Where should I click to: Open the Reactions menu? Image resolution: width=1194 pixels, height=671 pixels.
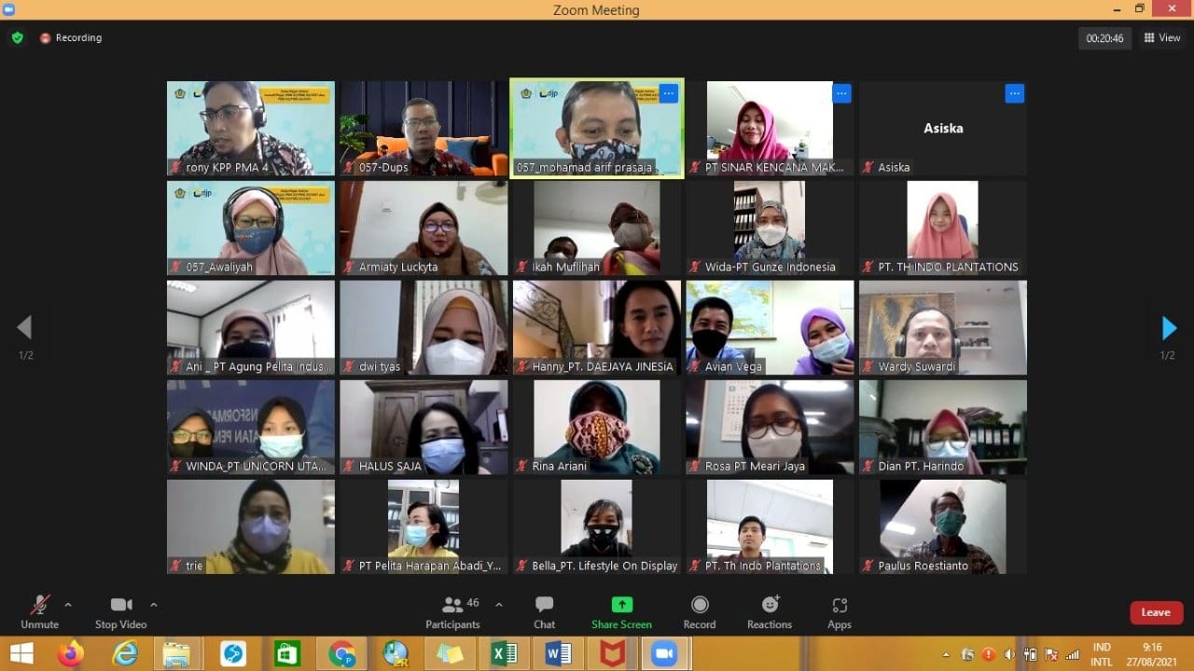(x=770, y=611)
